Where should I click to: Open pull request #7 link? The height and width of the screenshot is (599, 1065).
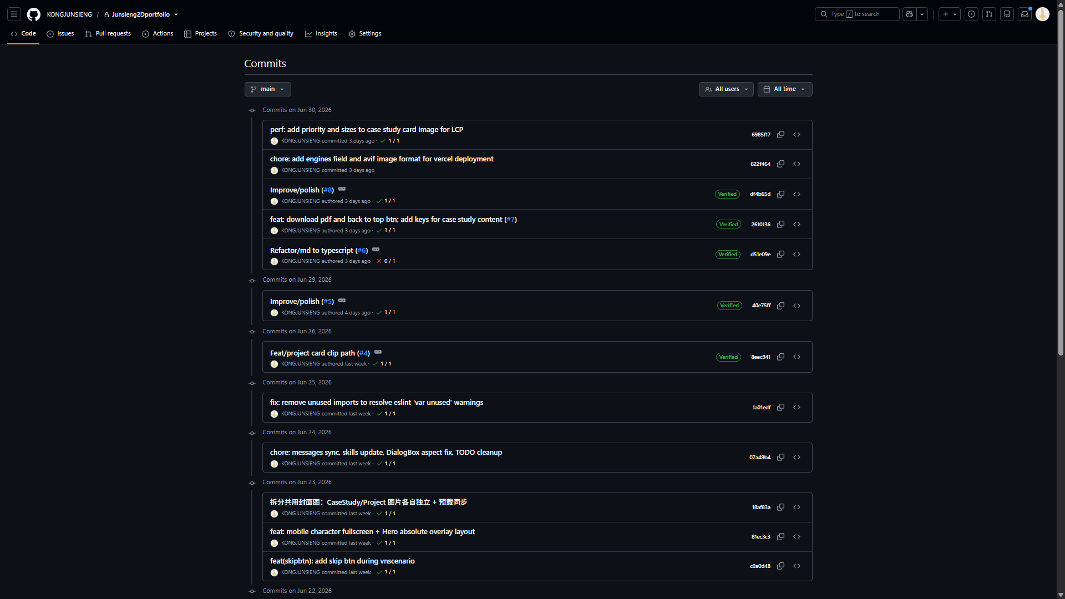pos(510,220)
